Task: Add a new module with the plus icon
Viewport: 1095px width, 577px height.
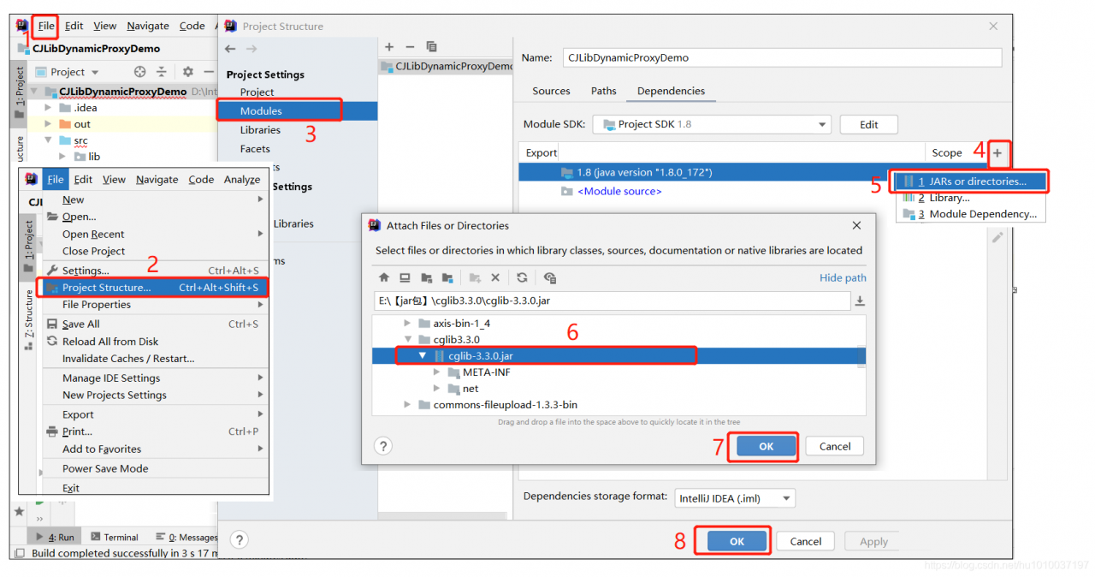Action: (x=389, y=47)
